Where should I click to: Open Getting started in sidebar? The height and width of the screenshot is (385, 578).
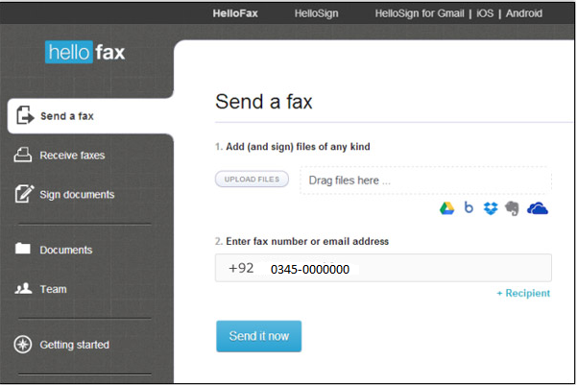[x=75, y=345]
